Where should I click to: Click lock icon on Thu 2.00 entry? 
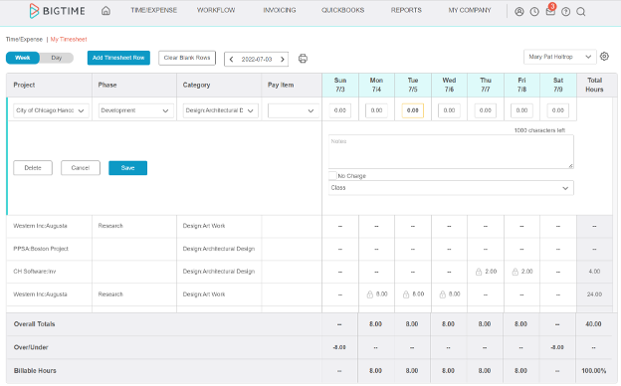(479, 272)
